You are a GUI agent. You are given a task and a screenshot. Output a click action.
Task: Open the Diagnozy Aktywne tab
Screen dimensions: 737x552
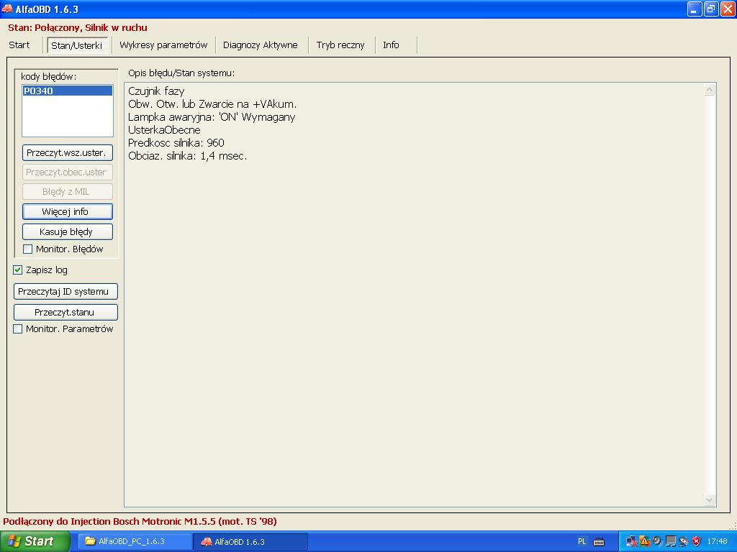[x=261, y=45]
